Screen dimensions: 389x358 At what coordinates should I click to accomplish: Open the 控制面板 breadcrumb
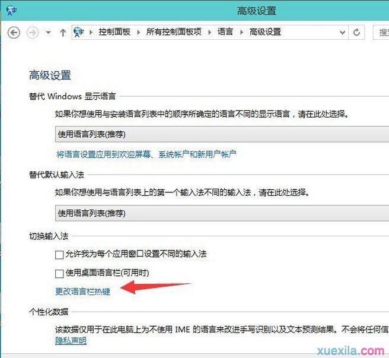[114, 32]
